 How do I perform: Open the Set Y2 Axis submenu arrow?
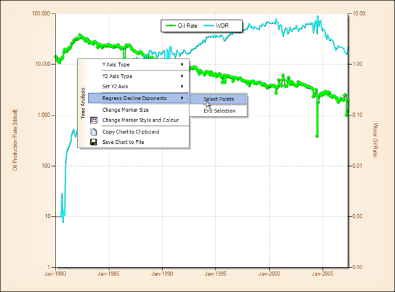click(x=182, y=86)
